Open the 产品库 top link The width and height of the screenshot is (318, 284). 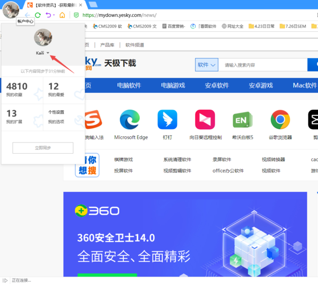pyautogui.click(x=107, y=45)
